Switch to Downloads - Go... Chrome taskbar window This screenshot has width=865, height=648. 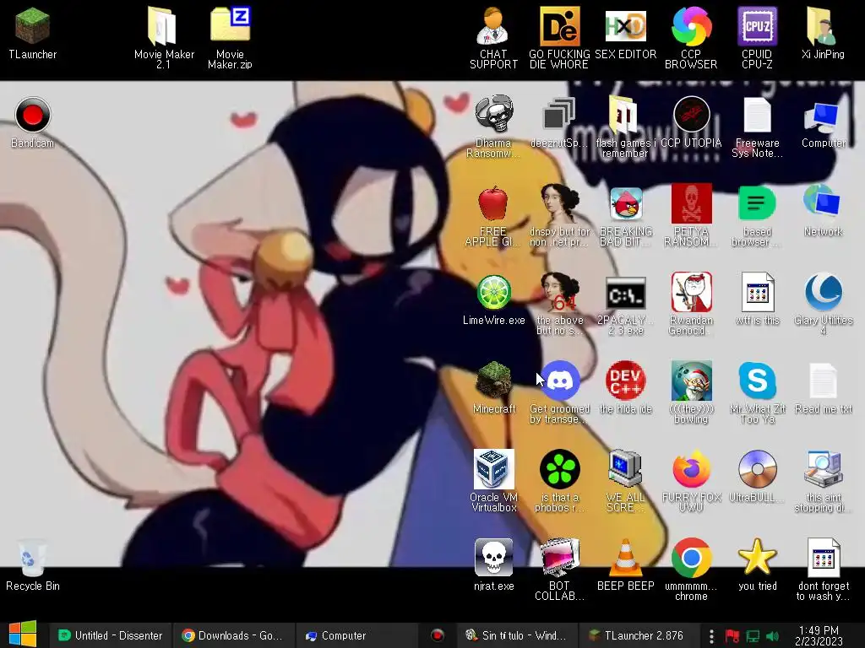234,635
